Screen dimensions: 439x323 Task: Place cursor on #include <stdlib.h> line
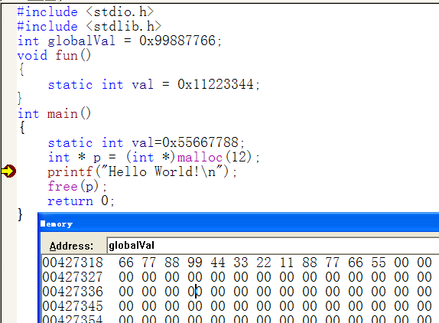tap(89, 26)
